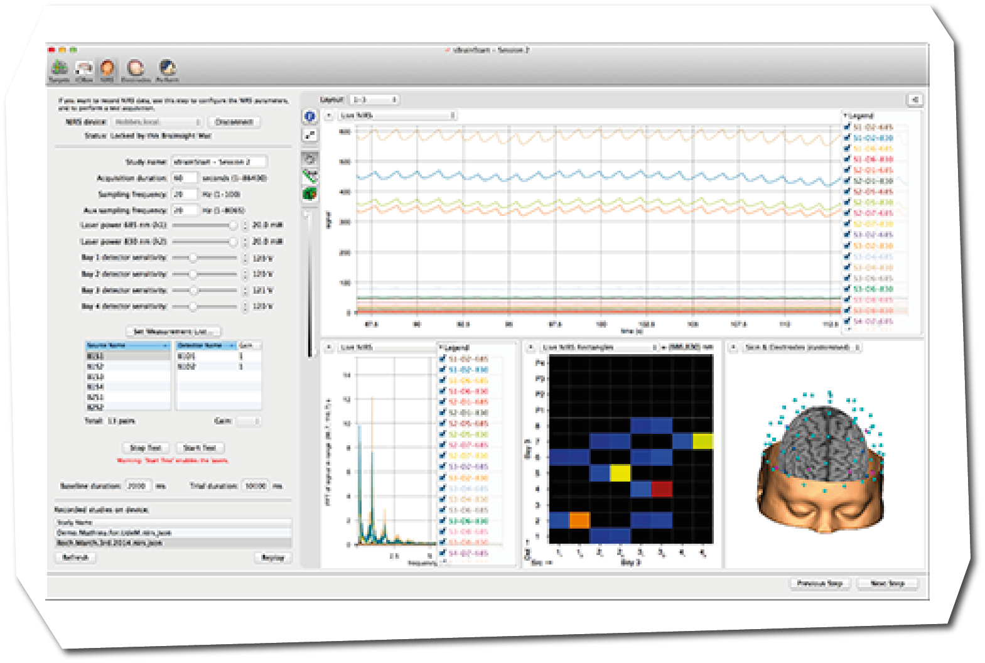The width and height of the screenshot is (985, 663).
Task: Go to Previous Step
Action: 819,583
